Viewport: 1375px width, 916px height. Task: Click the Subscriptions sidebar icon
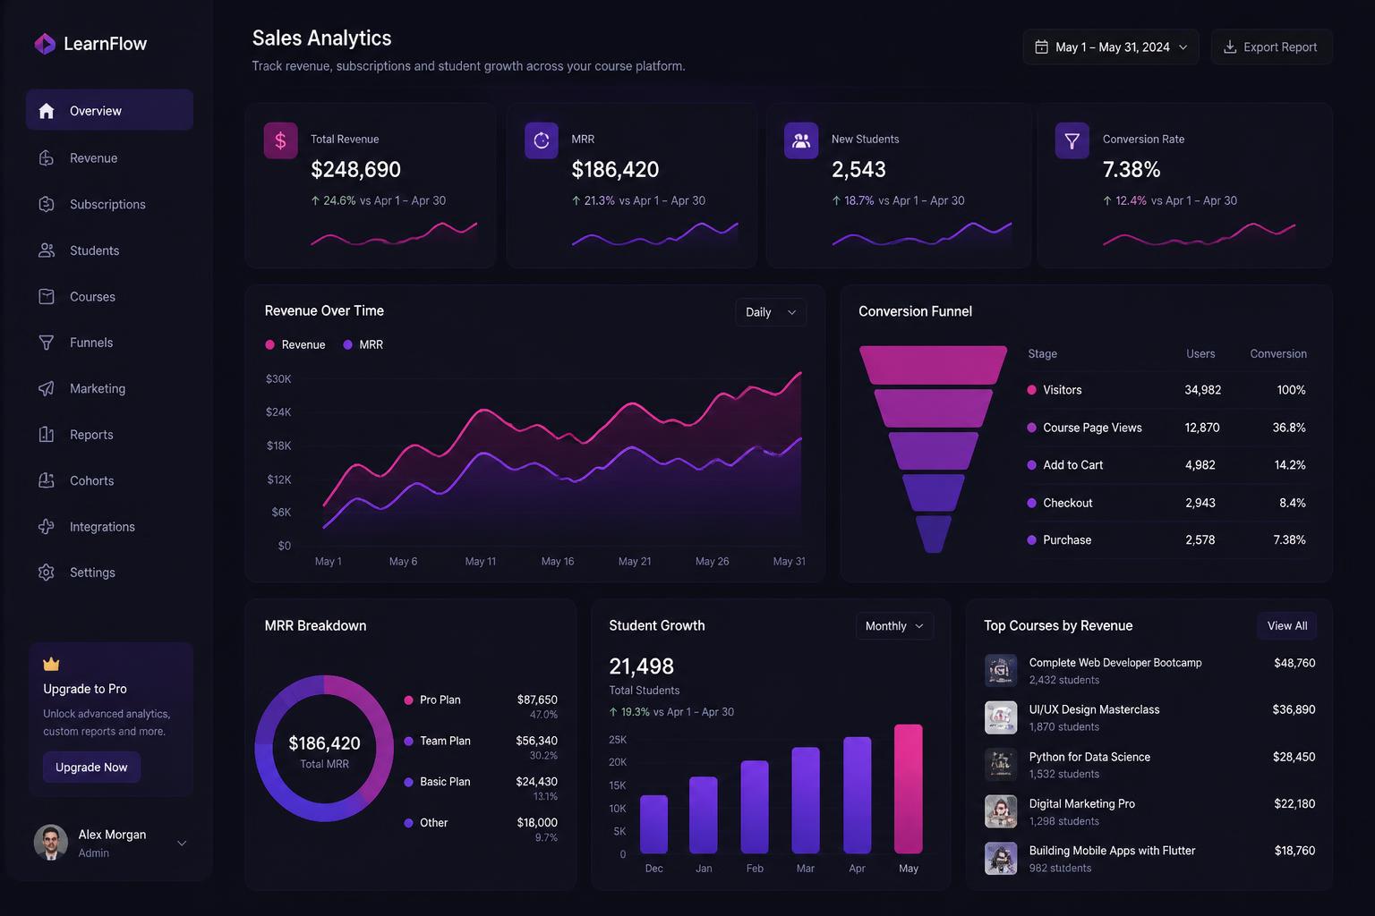tap(47, 204)
